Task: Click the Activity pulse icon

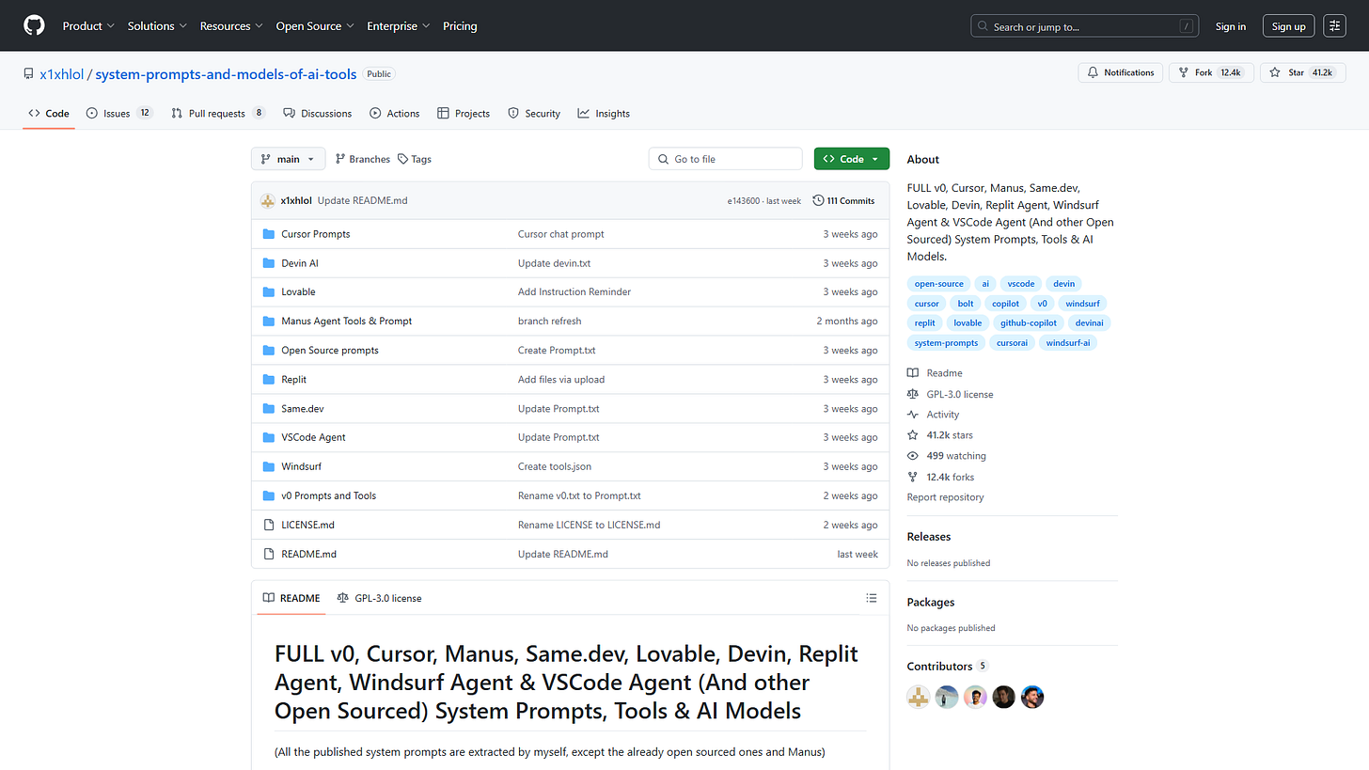Action: (x=913, y=415)
